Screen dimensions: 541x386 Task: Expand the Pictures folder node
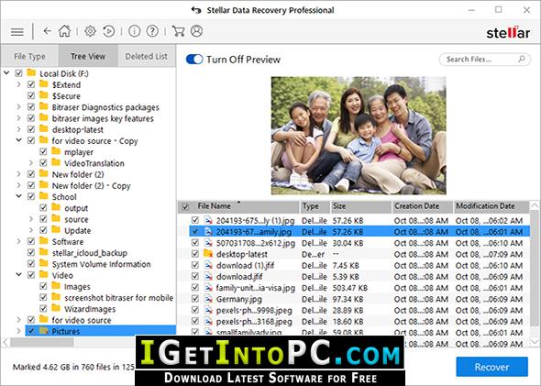[19, 331]
